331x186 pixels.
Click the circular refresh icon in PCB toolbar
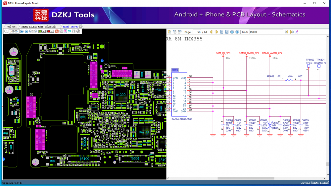pos(78,31)
